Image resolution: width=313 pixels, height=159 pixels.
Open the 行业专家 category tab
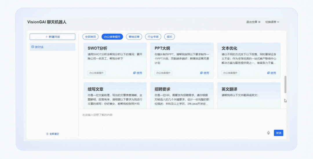153,37
